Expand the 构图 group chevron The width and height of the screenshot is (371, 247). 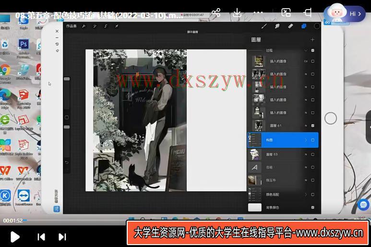tap(306, 140)
